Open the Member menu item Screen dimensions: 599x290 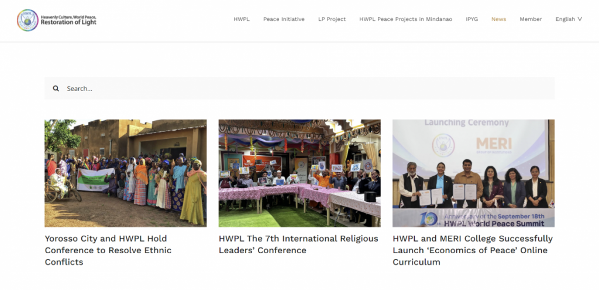(531, 19)
